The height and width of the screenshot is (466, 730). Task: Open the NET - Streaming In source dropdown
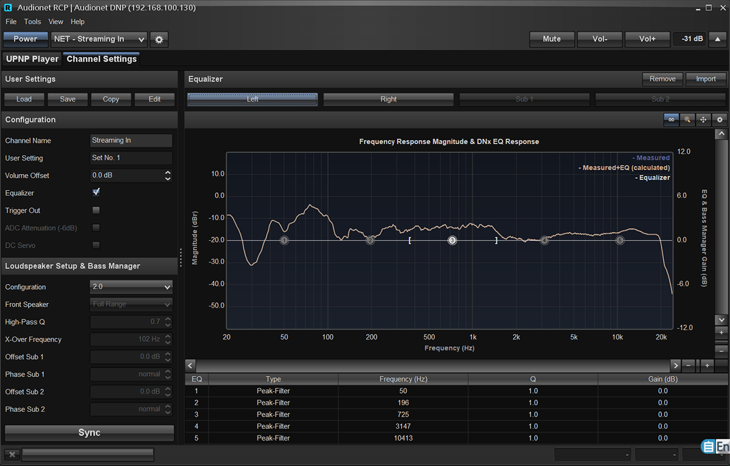point(99,39)
